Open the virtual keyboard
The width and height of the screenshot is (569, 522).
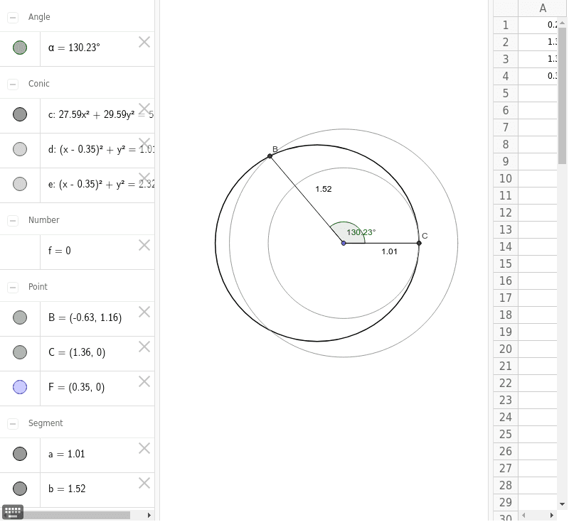click(12, 511)
